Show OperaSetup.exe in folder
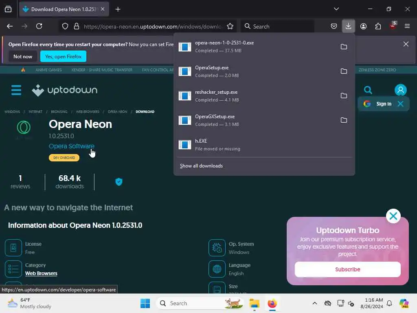Viewport: 417px width, 313px height. (344, 71)
